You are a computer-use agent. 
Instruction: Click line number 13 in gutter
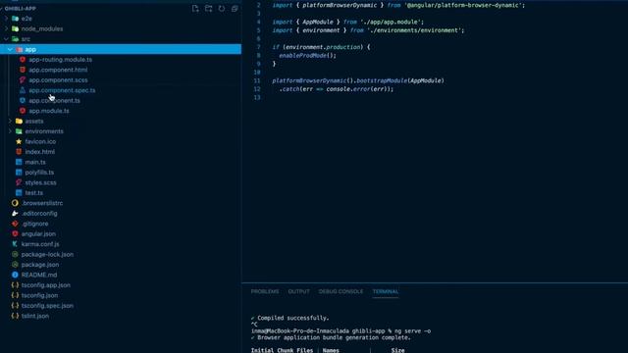pos(257,98)
